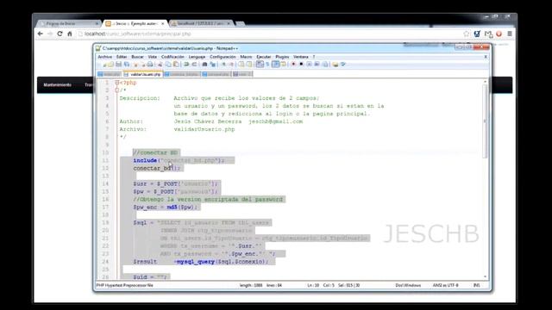Open the Plugins menu

(x=282, y=57)
